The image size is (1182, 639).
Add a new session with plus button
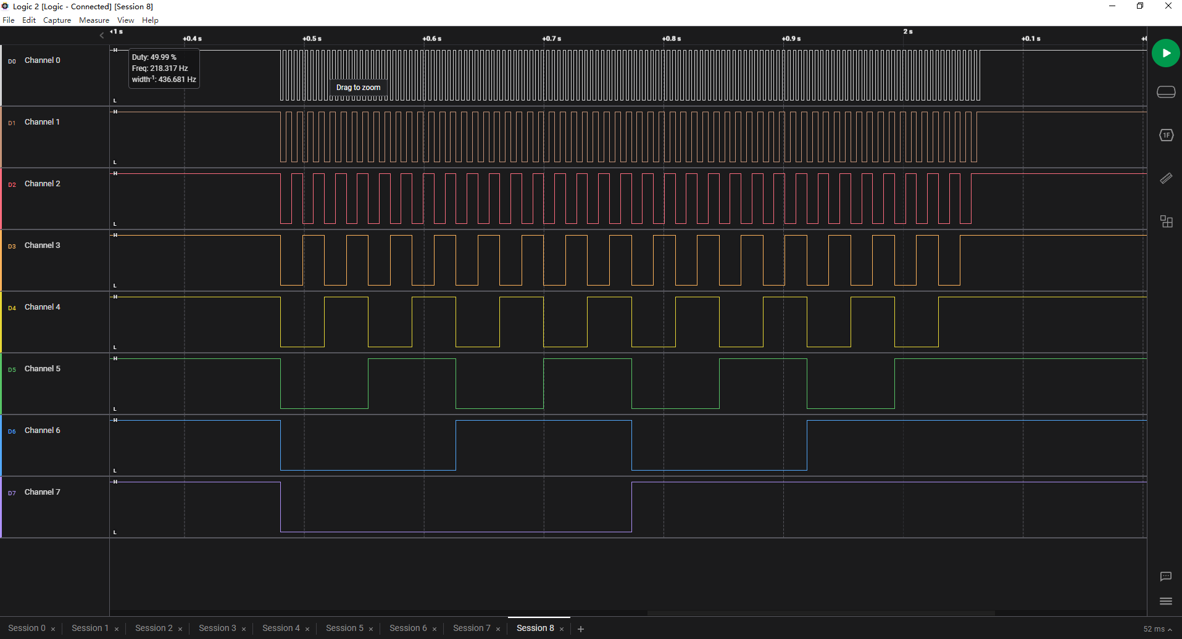pos(581,629)
